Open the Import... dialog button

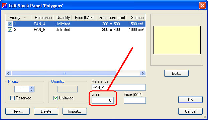(x=75, y=111)
